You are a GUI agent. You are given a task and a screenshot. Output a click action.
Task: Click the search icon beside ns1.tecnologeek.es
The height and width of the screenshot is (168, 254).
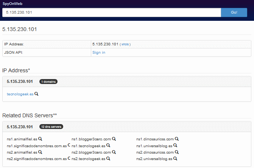click(x=108, y=146)
